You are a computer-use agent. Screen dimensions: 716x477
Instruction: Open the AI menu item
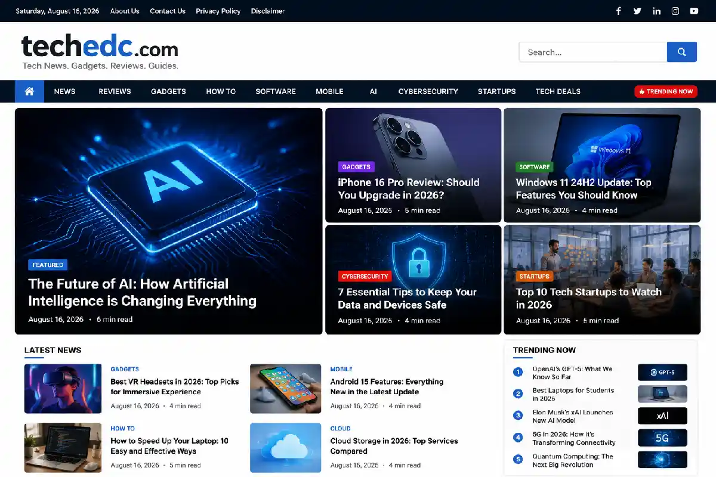[x=373, y=91]
